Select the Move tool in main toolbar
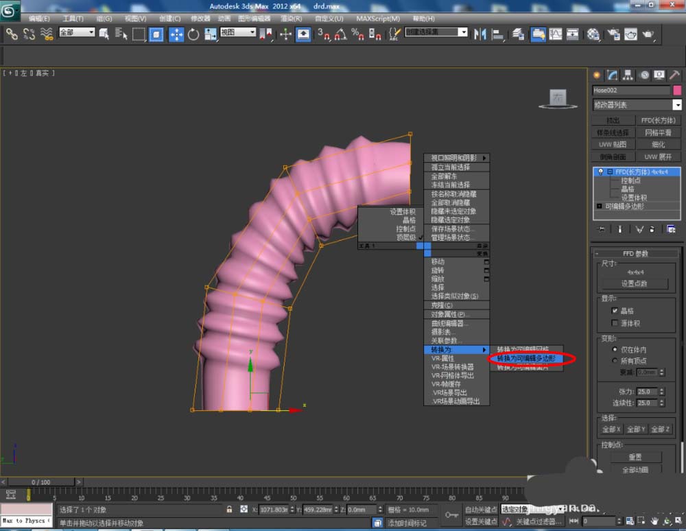686x531 pixels. point(176,34)
